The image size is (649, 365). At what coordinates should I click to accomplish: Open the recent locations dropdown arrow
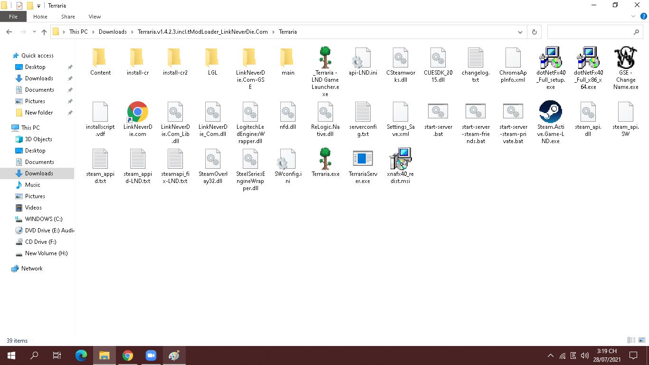click(34, 32)
